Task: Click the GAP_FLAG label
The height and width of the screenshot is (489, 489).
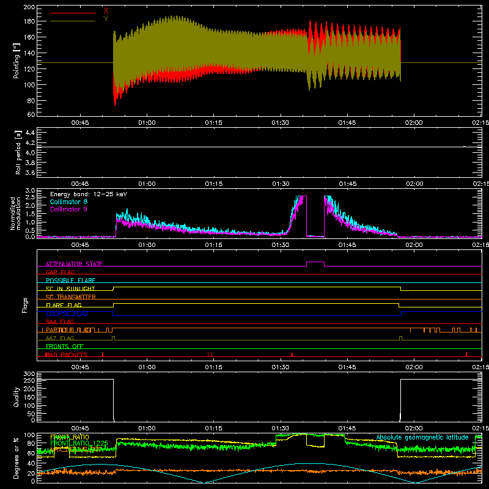Action: pos(60,272)
